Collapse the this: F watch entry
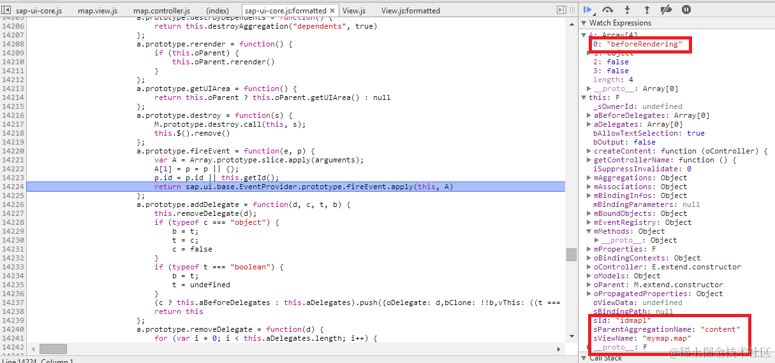 click(584, 97)
